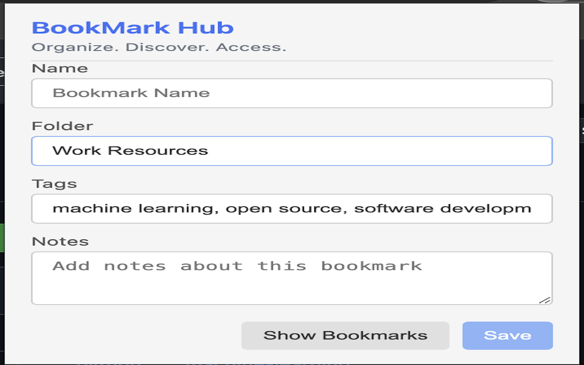584x365 pixels.
Task: Click the placeholder text Bookmark Name
Action: (x=131, y=93)
